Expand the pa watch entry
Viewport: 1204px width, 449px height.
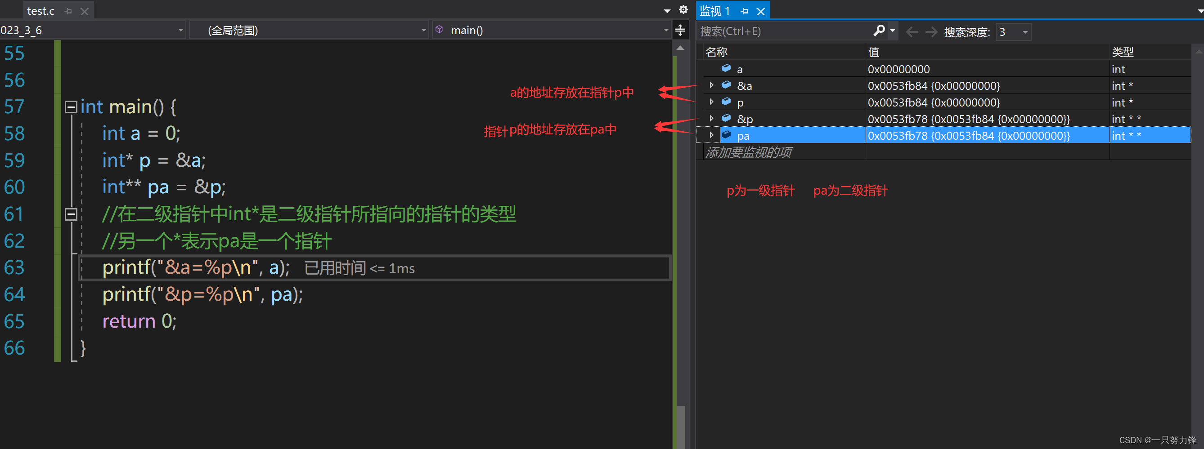[x=711, y=135]
